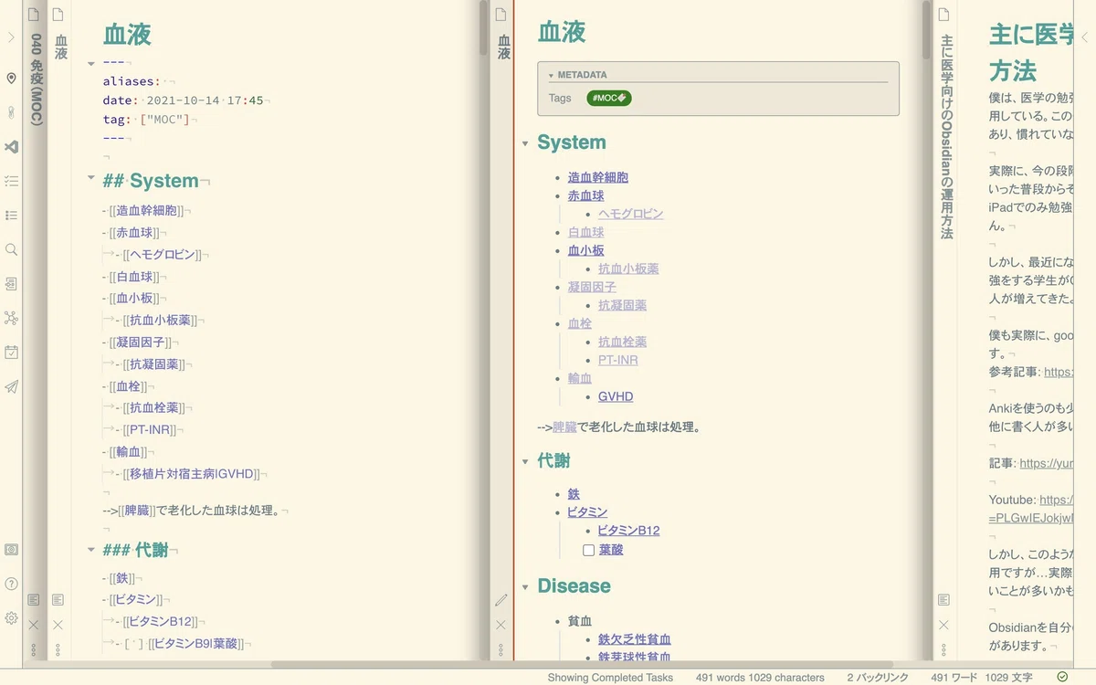
Task: Click the 脾臓 link in preview
Action: (x=564, y=427)
